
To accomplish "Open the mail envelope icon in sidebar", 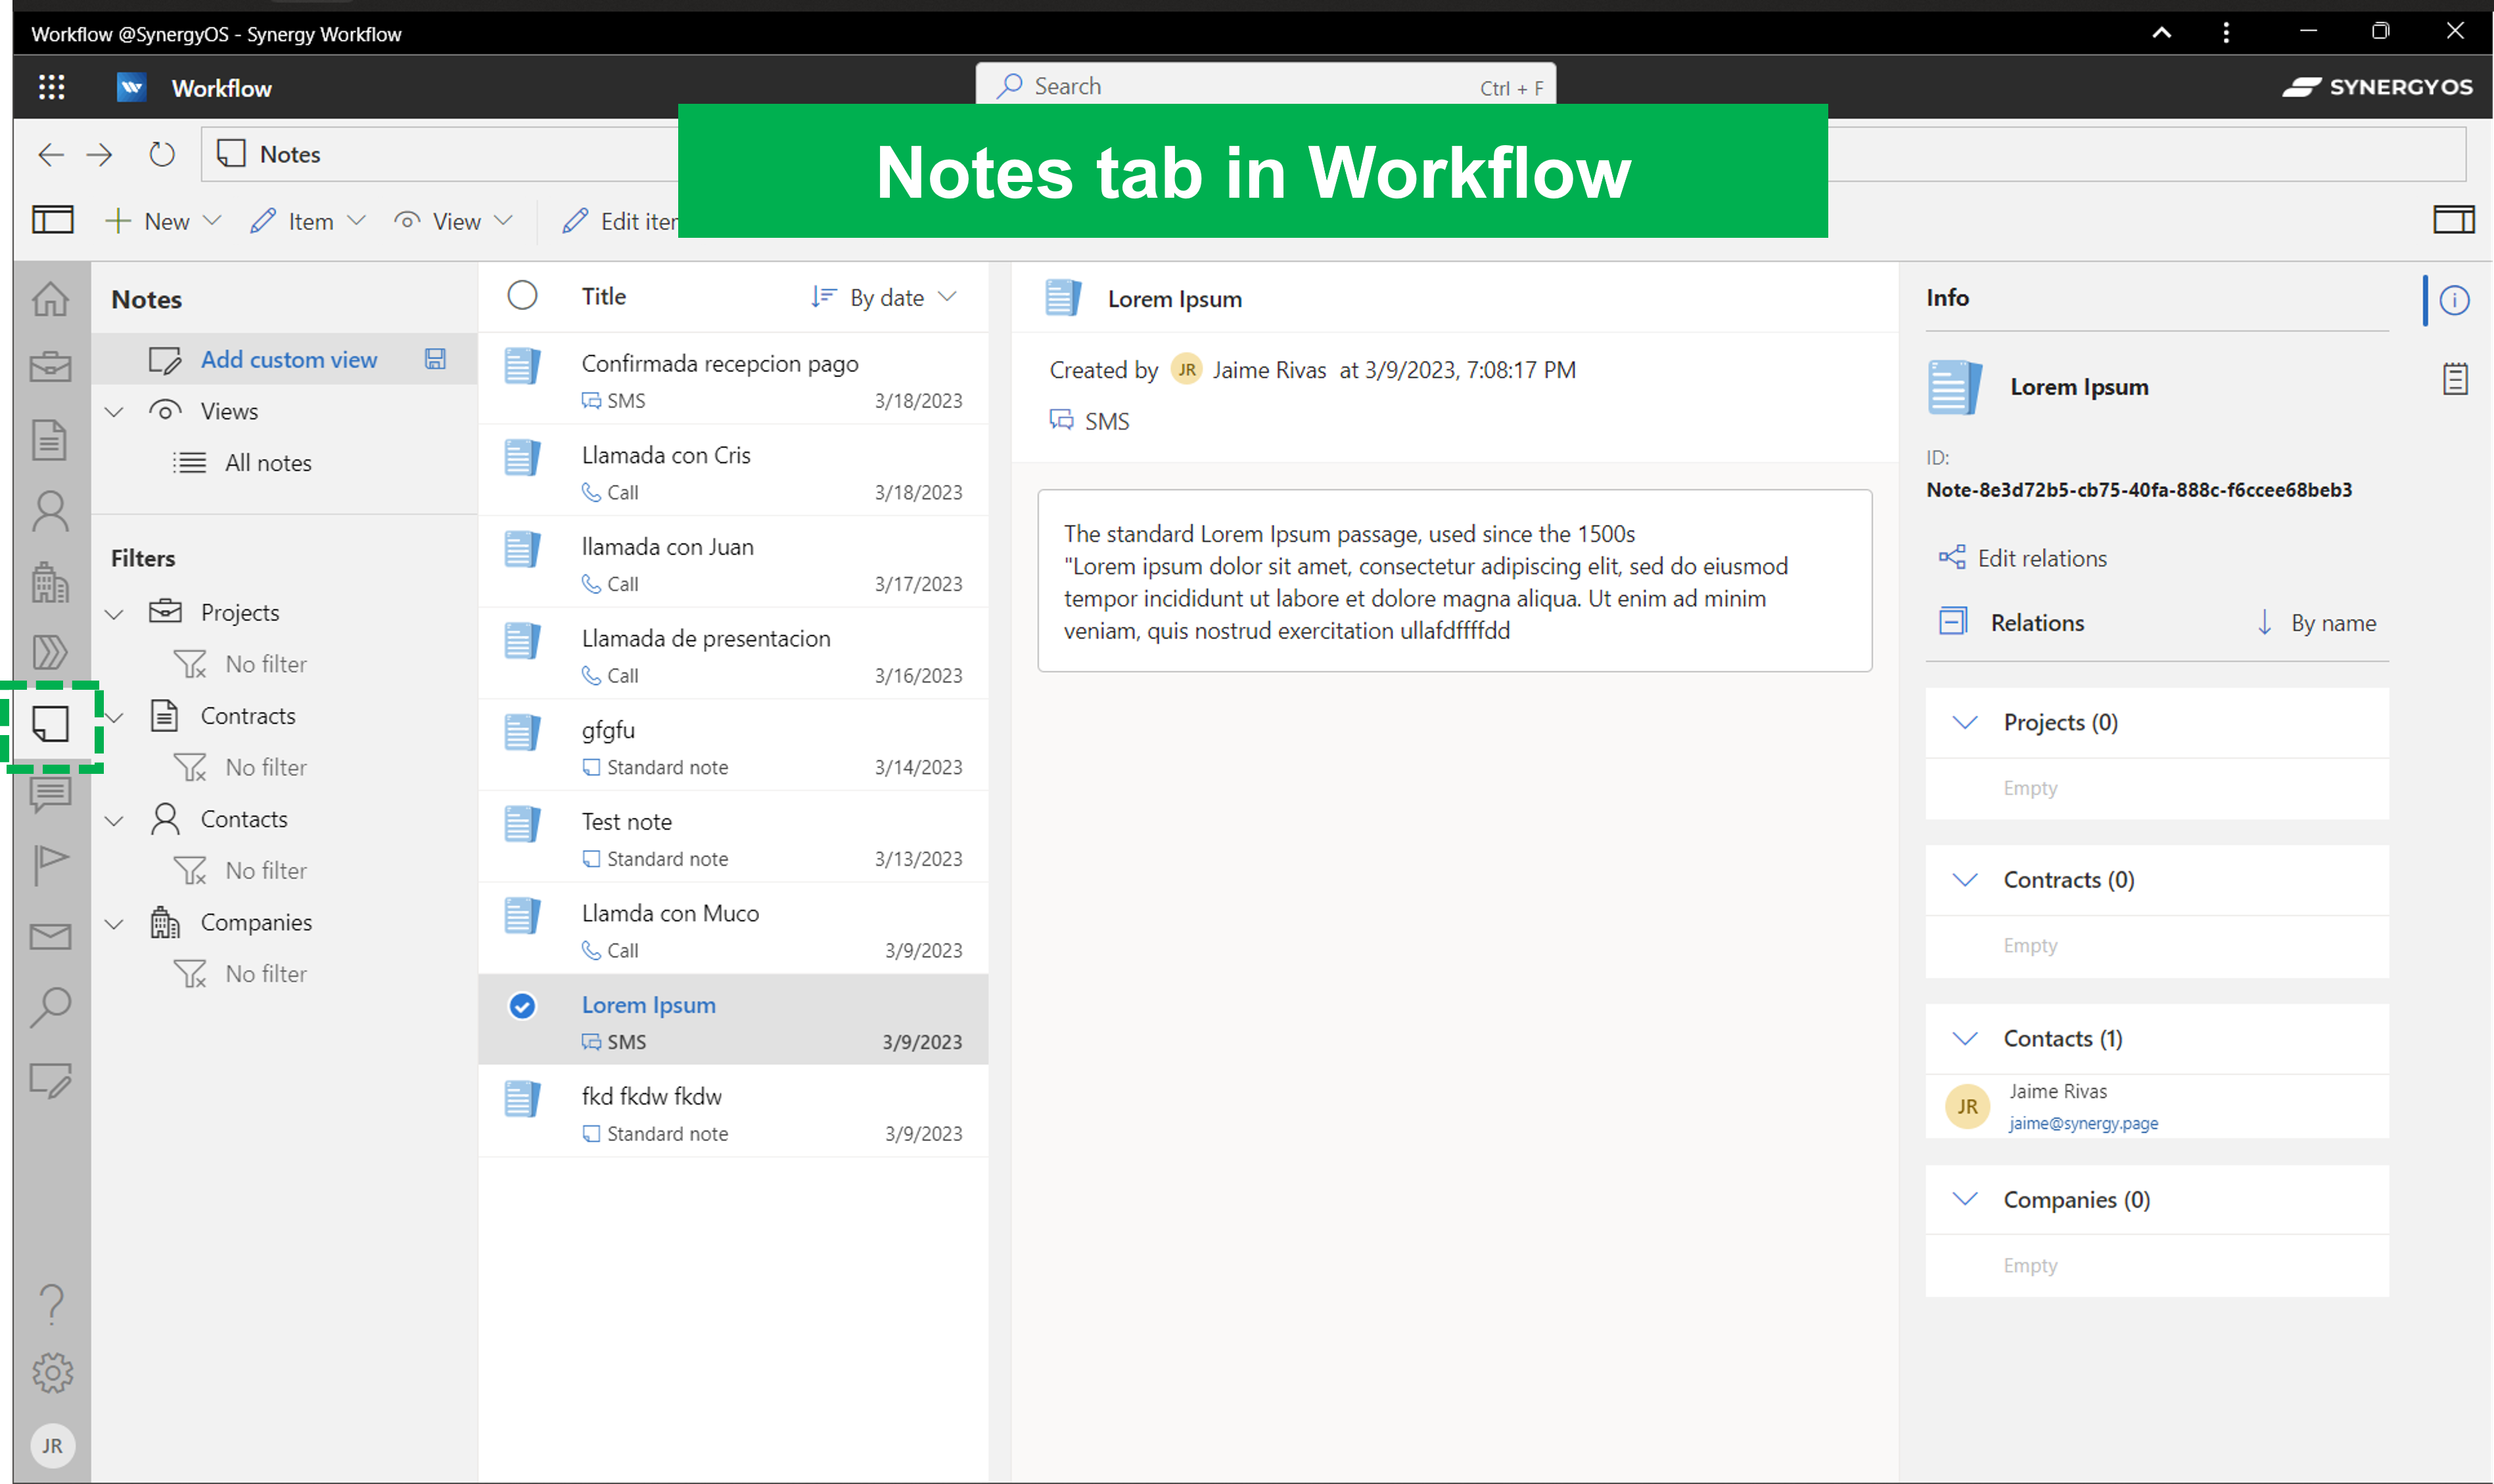I will [x=51, y=936].
